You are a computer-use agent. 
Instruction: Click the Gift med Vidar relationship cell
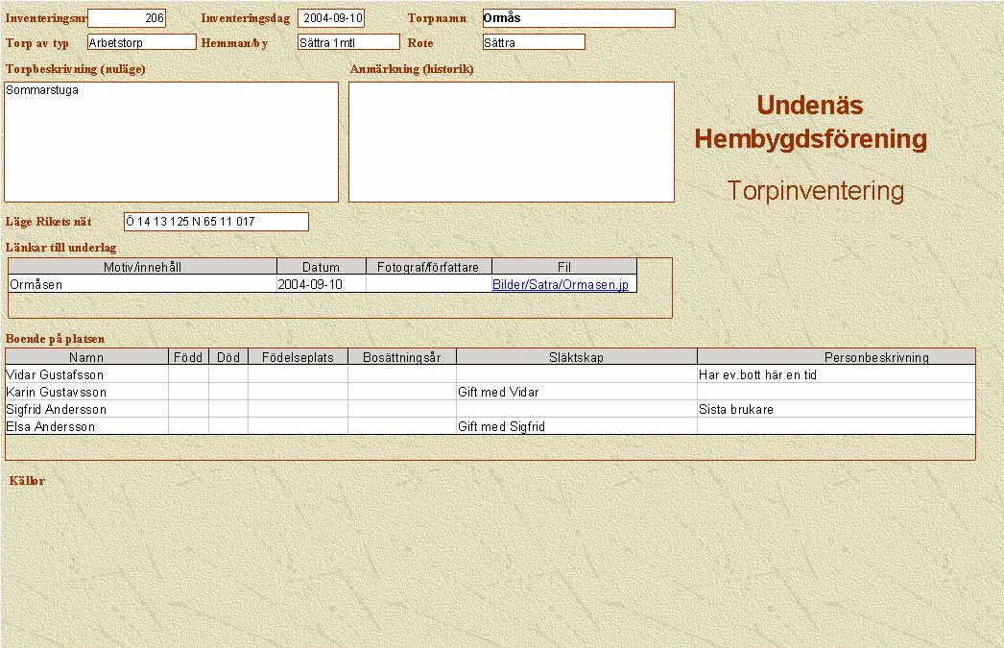coord(576,393)
